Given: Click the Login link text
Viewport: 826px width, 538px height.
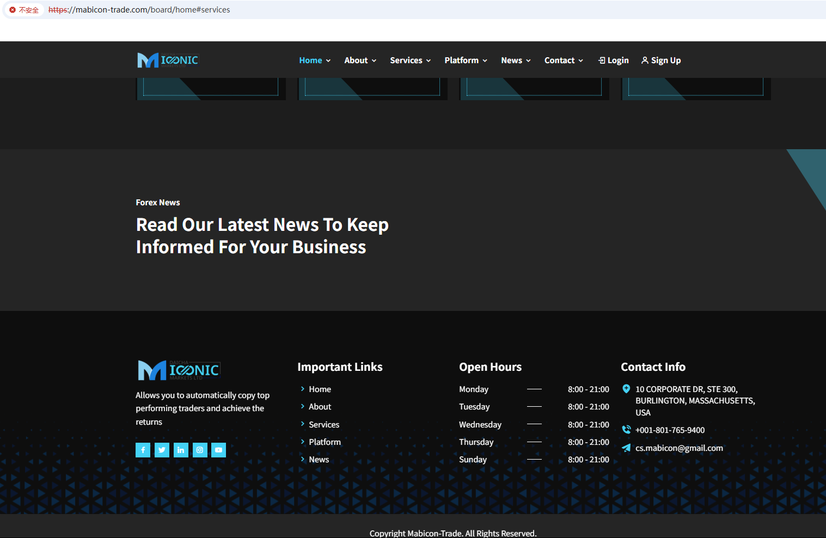Looking at the screenshot, I should [x=618, y=60].
